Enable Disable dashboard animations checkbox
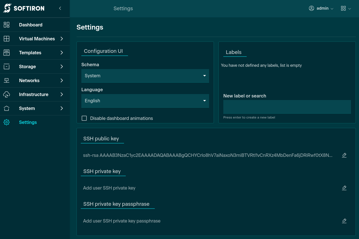This screenshot has width=359, height=239. click(84, 118)
